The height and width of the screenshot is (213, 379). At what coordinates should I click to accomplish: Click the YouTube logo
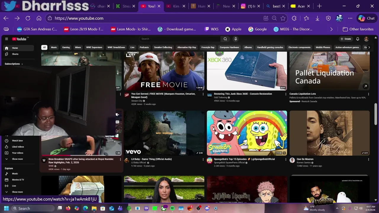[x=20, y=39]
